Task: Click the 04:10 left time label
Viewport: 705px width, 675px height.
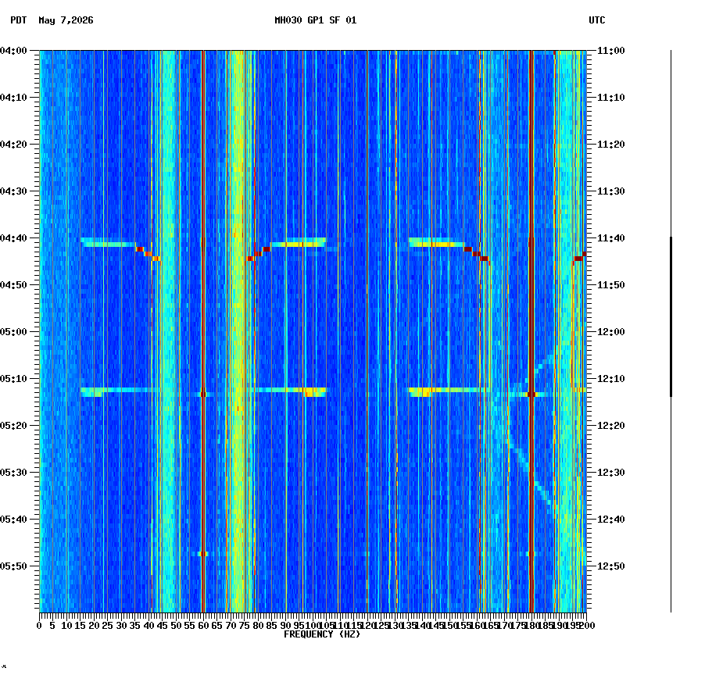Action: 13,98
